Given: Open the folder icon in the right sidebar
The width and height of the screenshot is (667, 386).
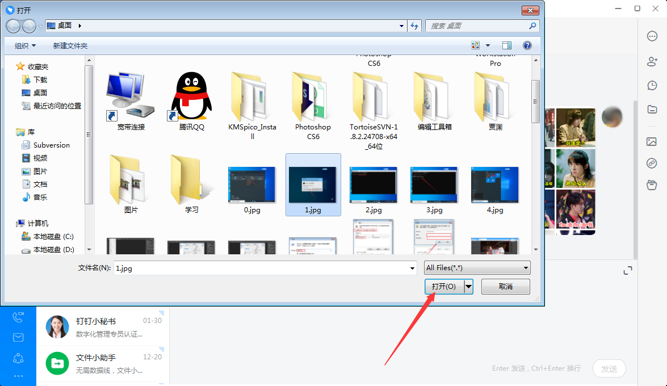Looking at the screenshot, I should click(652, 110).
